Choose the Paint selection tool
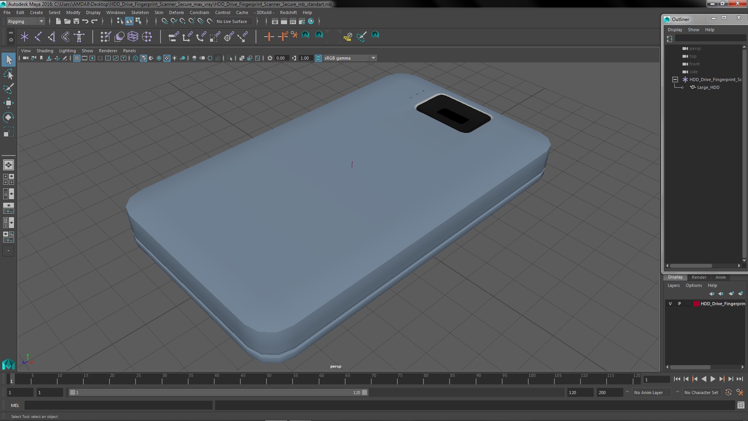Screen dimensions: 748x421 point(9,88)
